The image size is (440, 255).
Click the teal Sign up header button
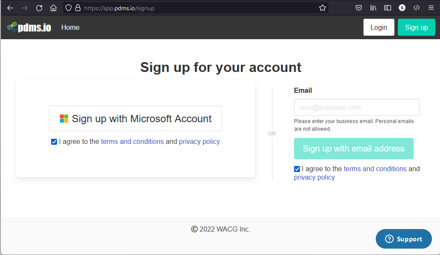417,27
